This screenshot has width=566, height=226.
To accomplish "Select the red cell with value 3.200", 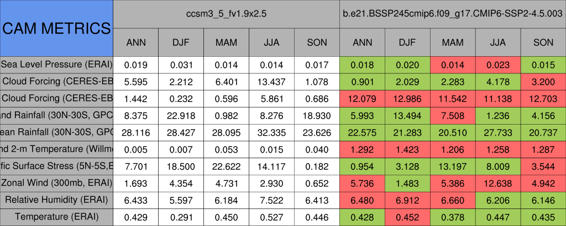I will pyautogui.click(x=543, y=82).
